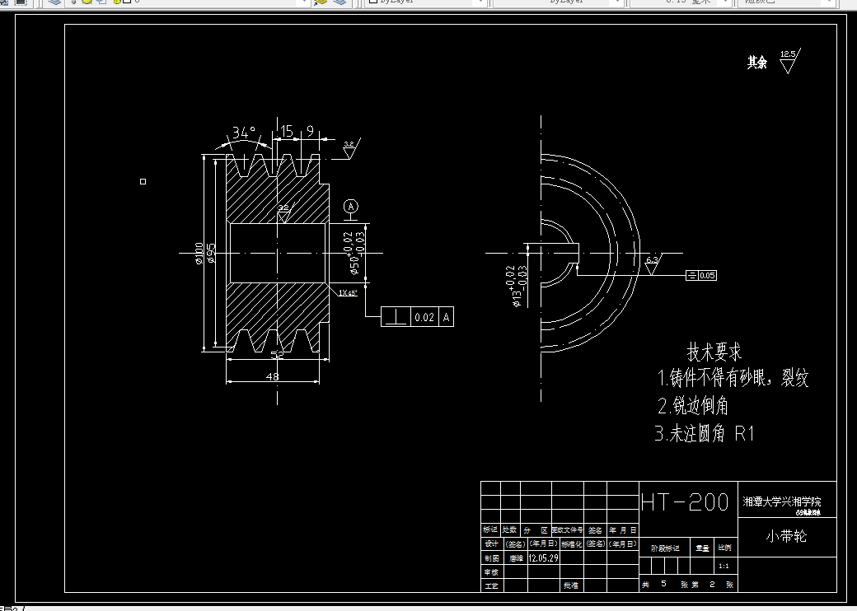
Task: Select the ø100 outer diameter dimension
Action: point(199,253)
